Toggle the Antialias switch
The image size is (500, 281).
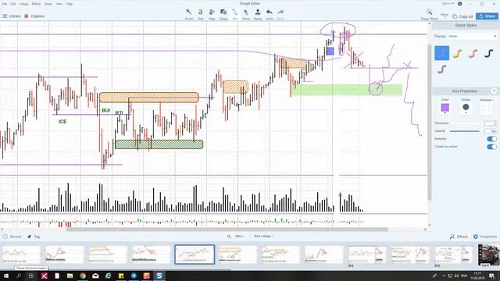click(x=491, y=139)
